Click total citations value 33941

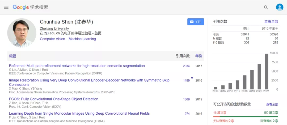tap(245, 34)
